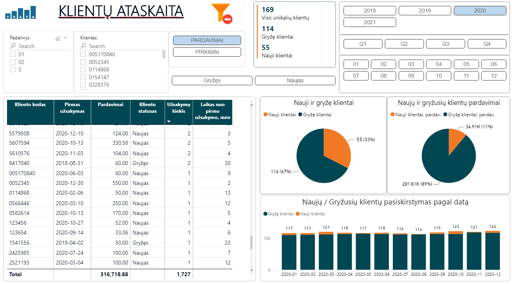
Task: Click orange Nauji klientai legend swatch
Action: pos(266,115)
